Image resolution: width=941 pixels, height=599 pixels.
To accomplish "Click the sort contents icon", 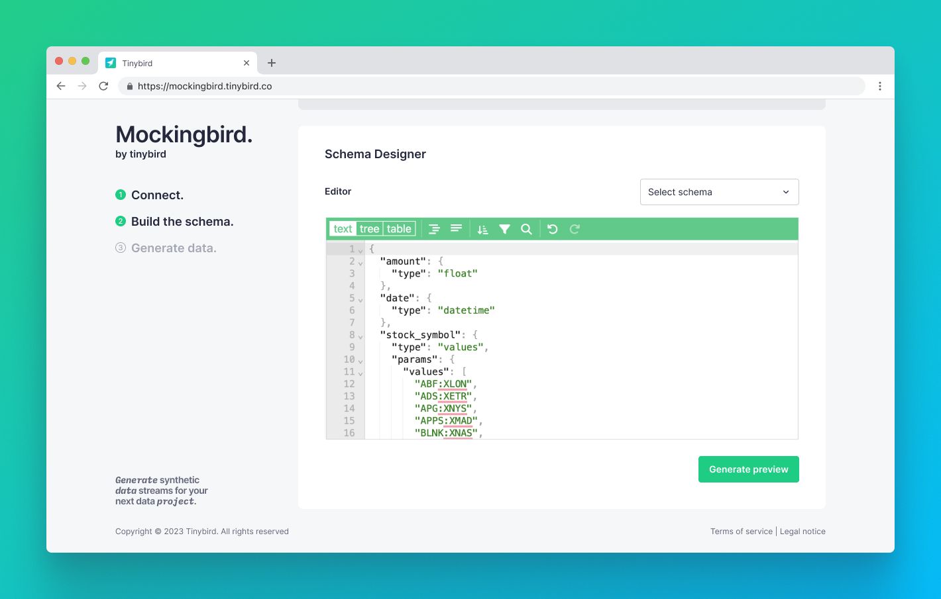I will click(x=482, y=229).
